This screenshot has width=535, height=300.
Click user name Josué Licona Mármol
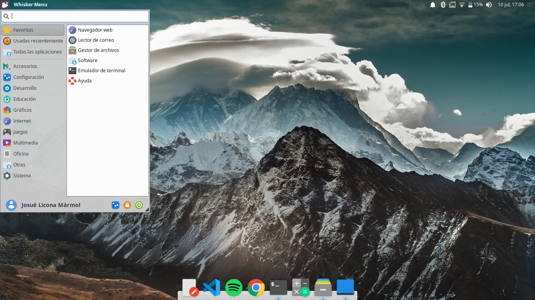coord(51,205)
